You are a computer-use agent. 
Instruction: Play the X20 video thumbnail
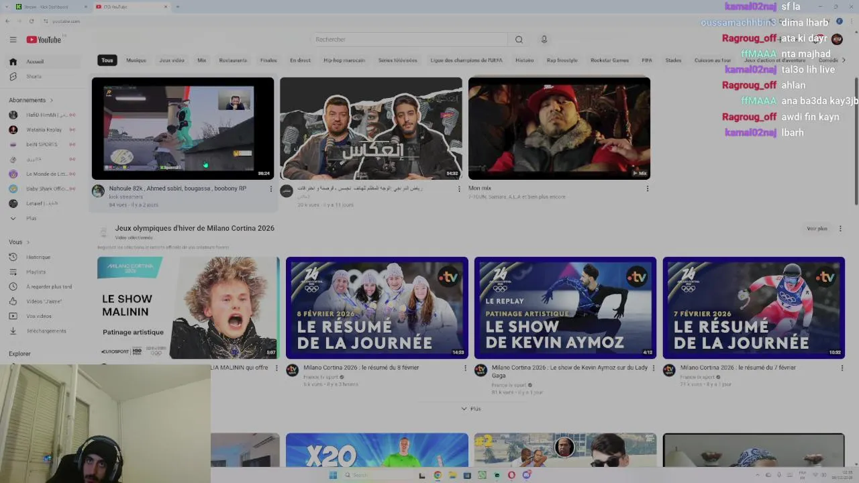pos(376,450)
